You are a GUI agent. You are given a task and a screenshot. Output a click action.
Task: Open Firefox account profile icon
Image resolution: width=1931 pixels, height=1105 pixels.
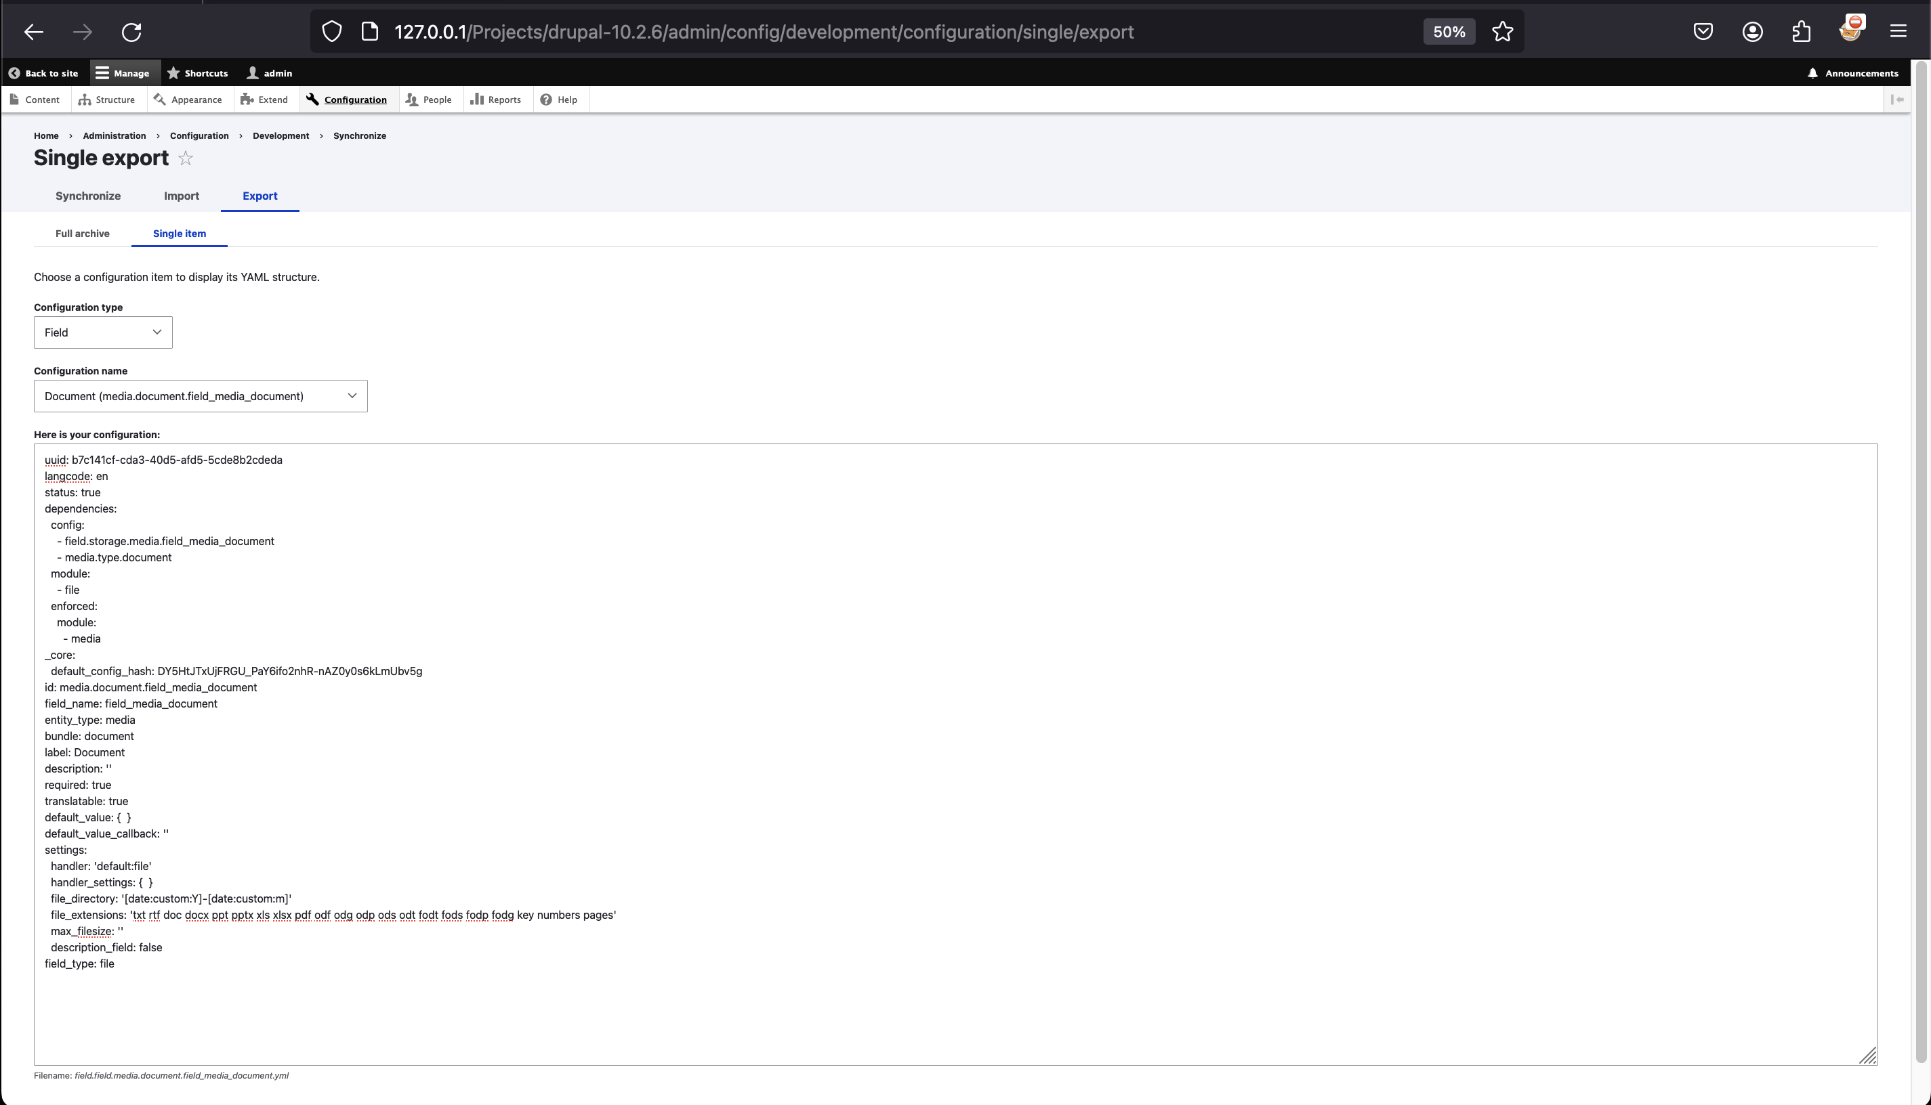1752,32
